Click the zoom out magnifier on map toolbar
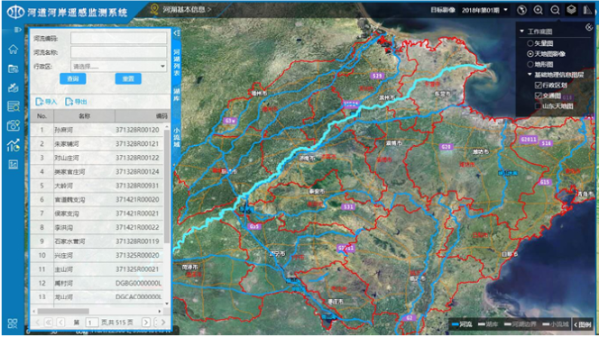This screenshot has width=599, height=337. point(555,10)
